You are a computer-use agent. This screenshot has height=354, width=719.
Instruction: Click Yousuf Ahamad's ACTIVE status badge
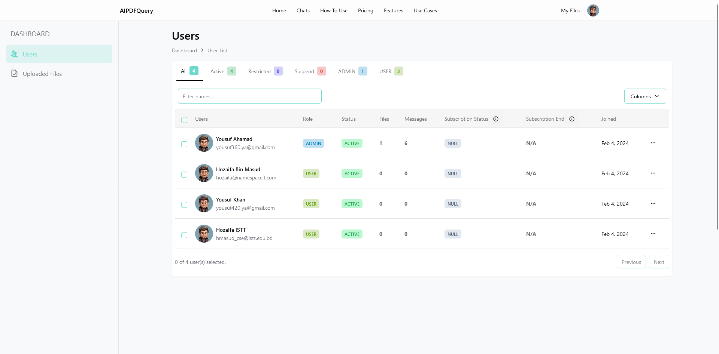pyautogui.click(x=352, y=143)
